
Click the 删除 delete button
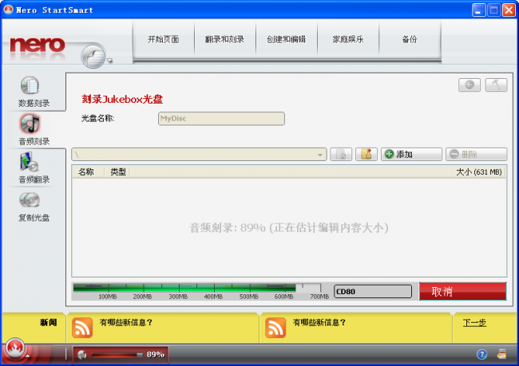pos(477,155)
